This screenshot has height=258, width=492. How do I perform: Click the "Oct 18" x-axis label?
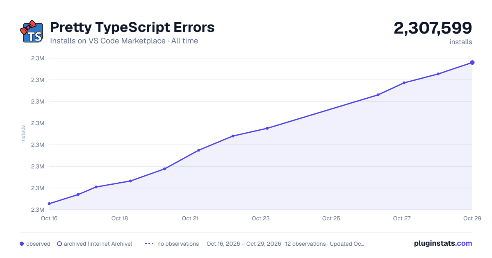pyautogui.click(x=120, y=218)
